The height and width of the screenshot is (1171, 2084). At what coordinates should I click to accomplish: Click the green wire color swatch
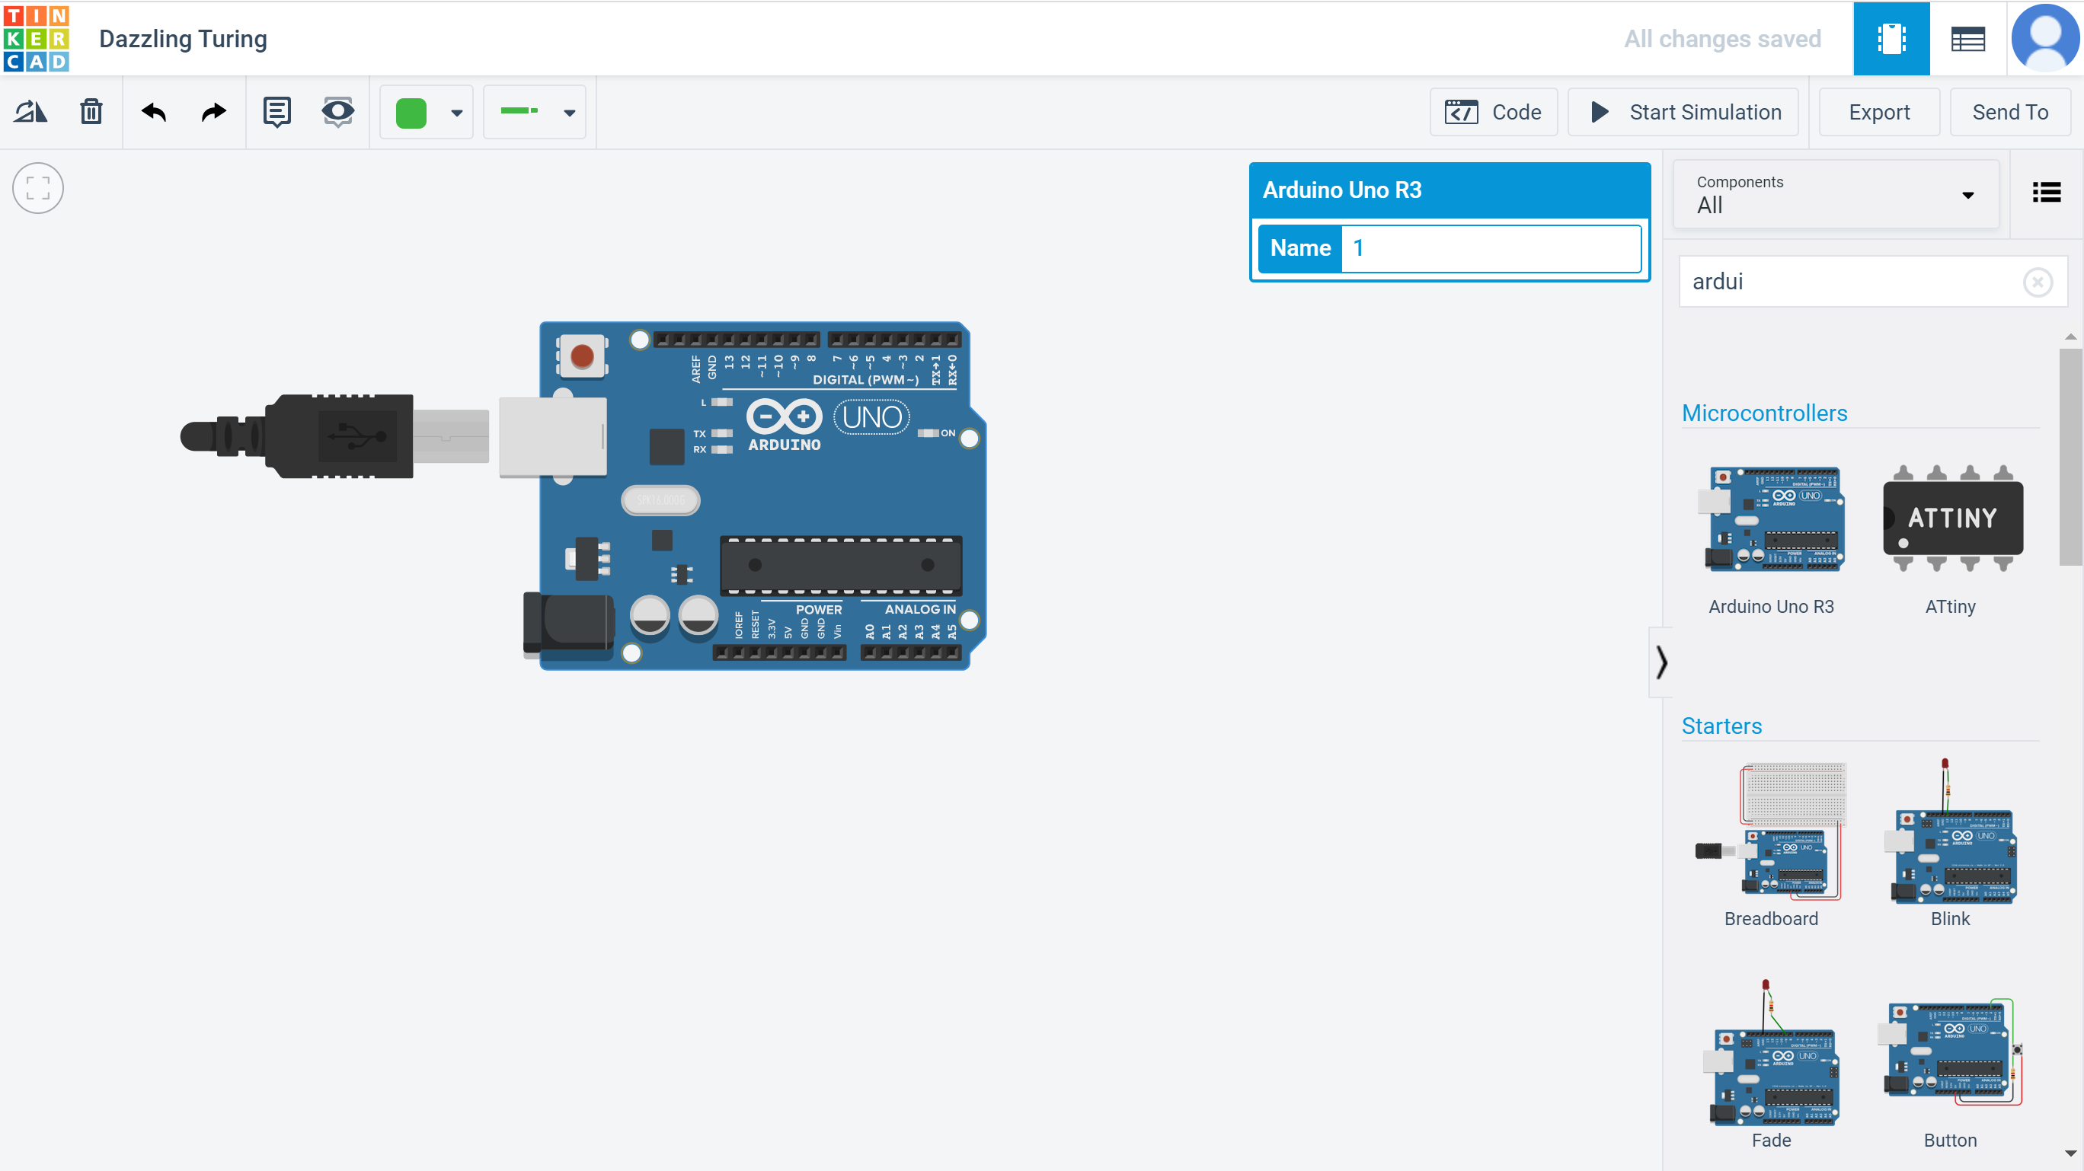click(411, 113)
